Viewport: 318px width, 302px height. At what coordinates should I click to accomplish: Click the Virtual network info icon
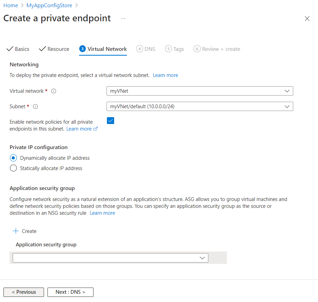coord(54,91)
